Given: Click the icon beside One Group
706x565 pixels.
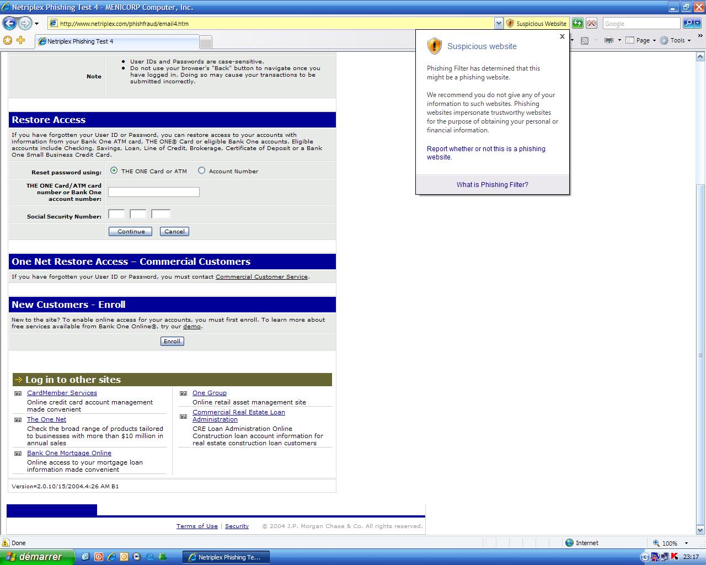Looking at the screenshot, I should coord(184,393).
